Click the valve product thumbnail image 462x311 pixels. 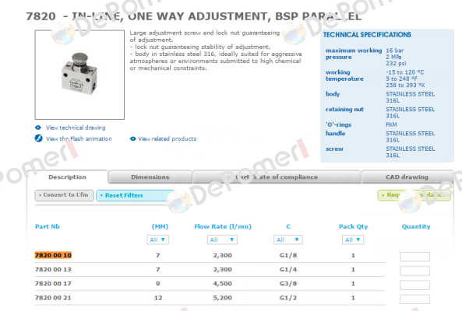click(x=79, y=75)
